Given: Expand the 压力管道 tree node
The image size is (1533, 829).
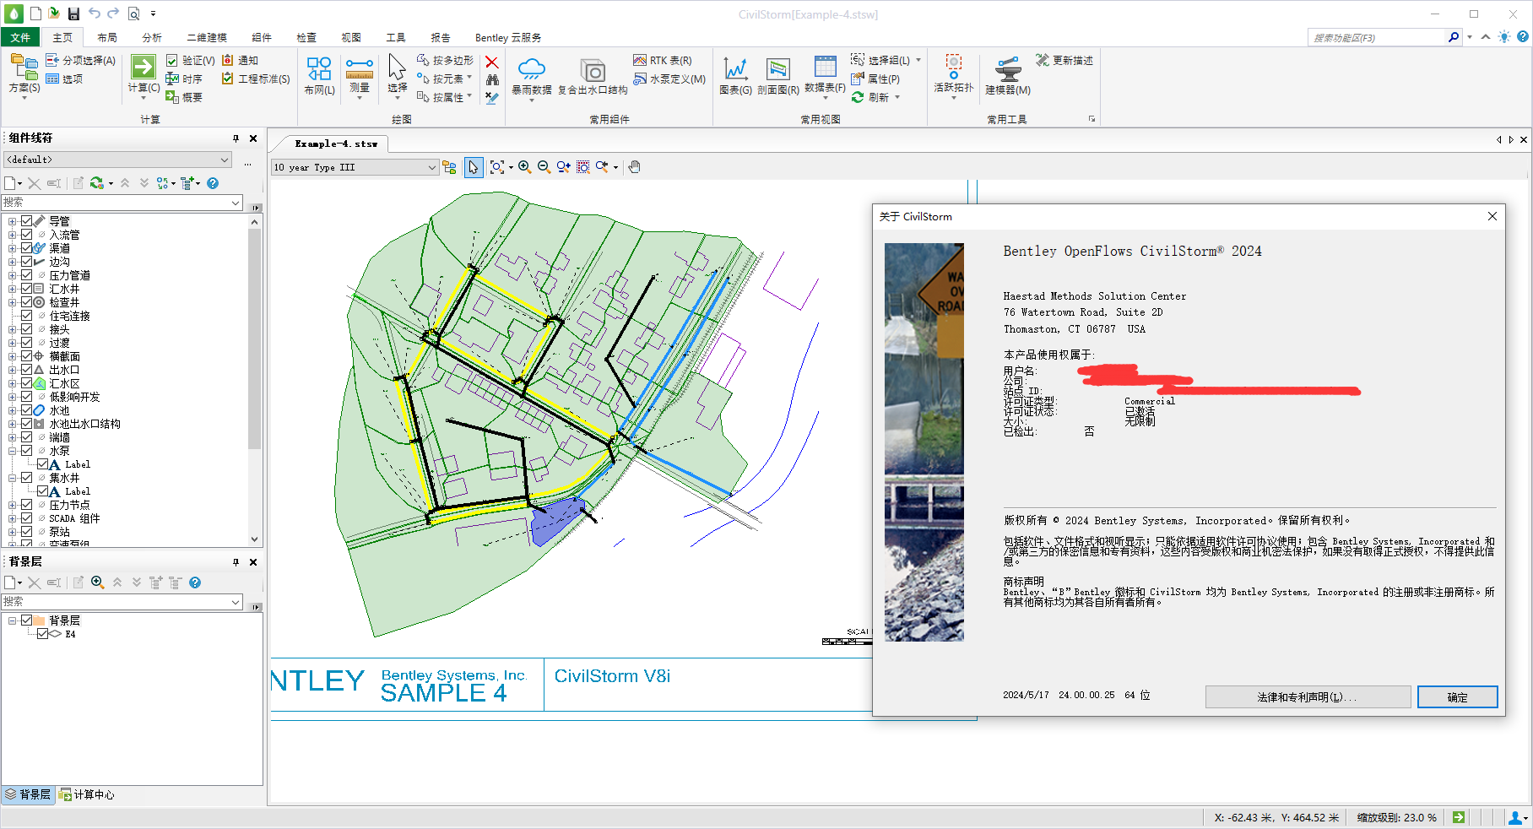Looking at the screenshot, I should coord(12,275).
